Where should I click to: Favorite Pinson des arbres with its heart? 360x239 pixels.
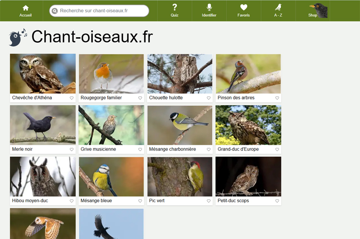pyautogui.click(x=277, y=98)
